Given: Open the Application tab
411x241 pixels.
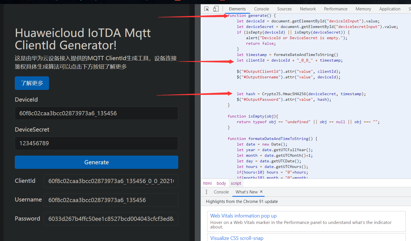Looking at the screenshot, I should point(390,9).
